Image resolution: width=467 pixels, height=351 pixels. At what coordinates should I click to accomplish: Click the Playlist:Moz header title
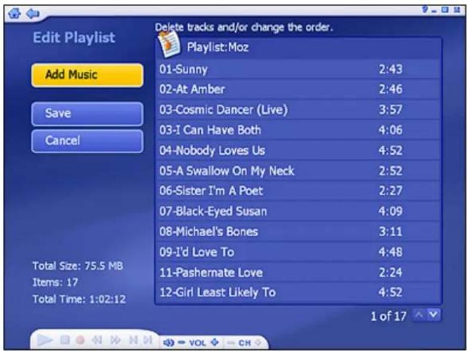point(218,48)
